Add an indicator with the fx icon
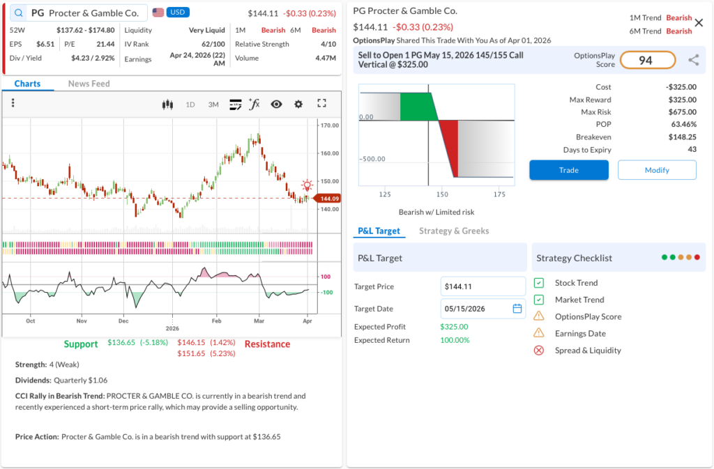Screen dimensions: 714x469 (255, 105)
